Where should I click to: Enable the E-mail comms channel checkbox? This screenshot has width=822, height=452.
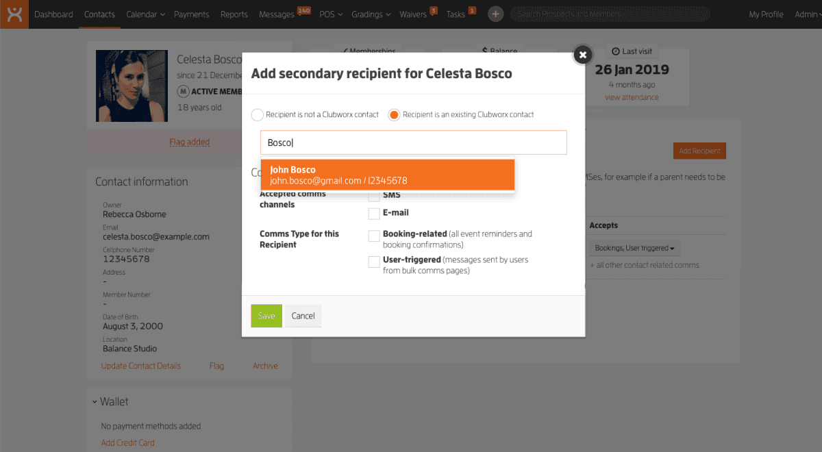click(x=374, y=214)
